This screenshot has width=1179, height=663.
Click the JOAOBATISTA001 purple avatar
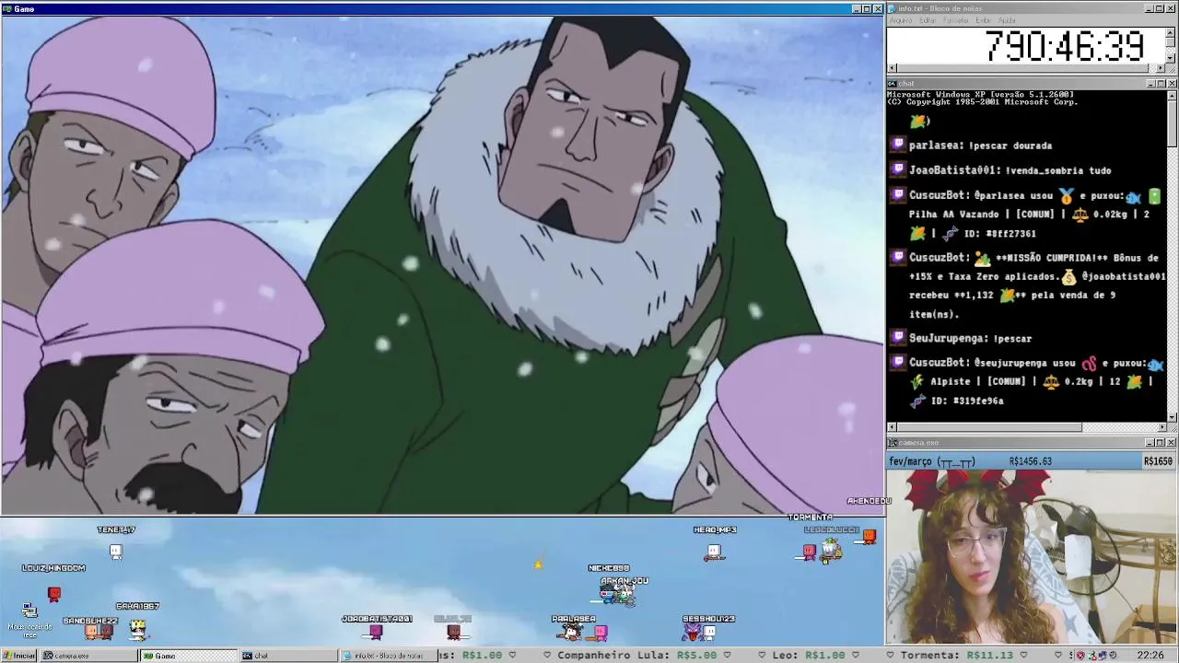coord(376,632)
